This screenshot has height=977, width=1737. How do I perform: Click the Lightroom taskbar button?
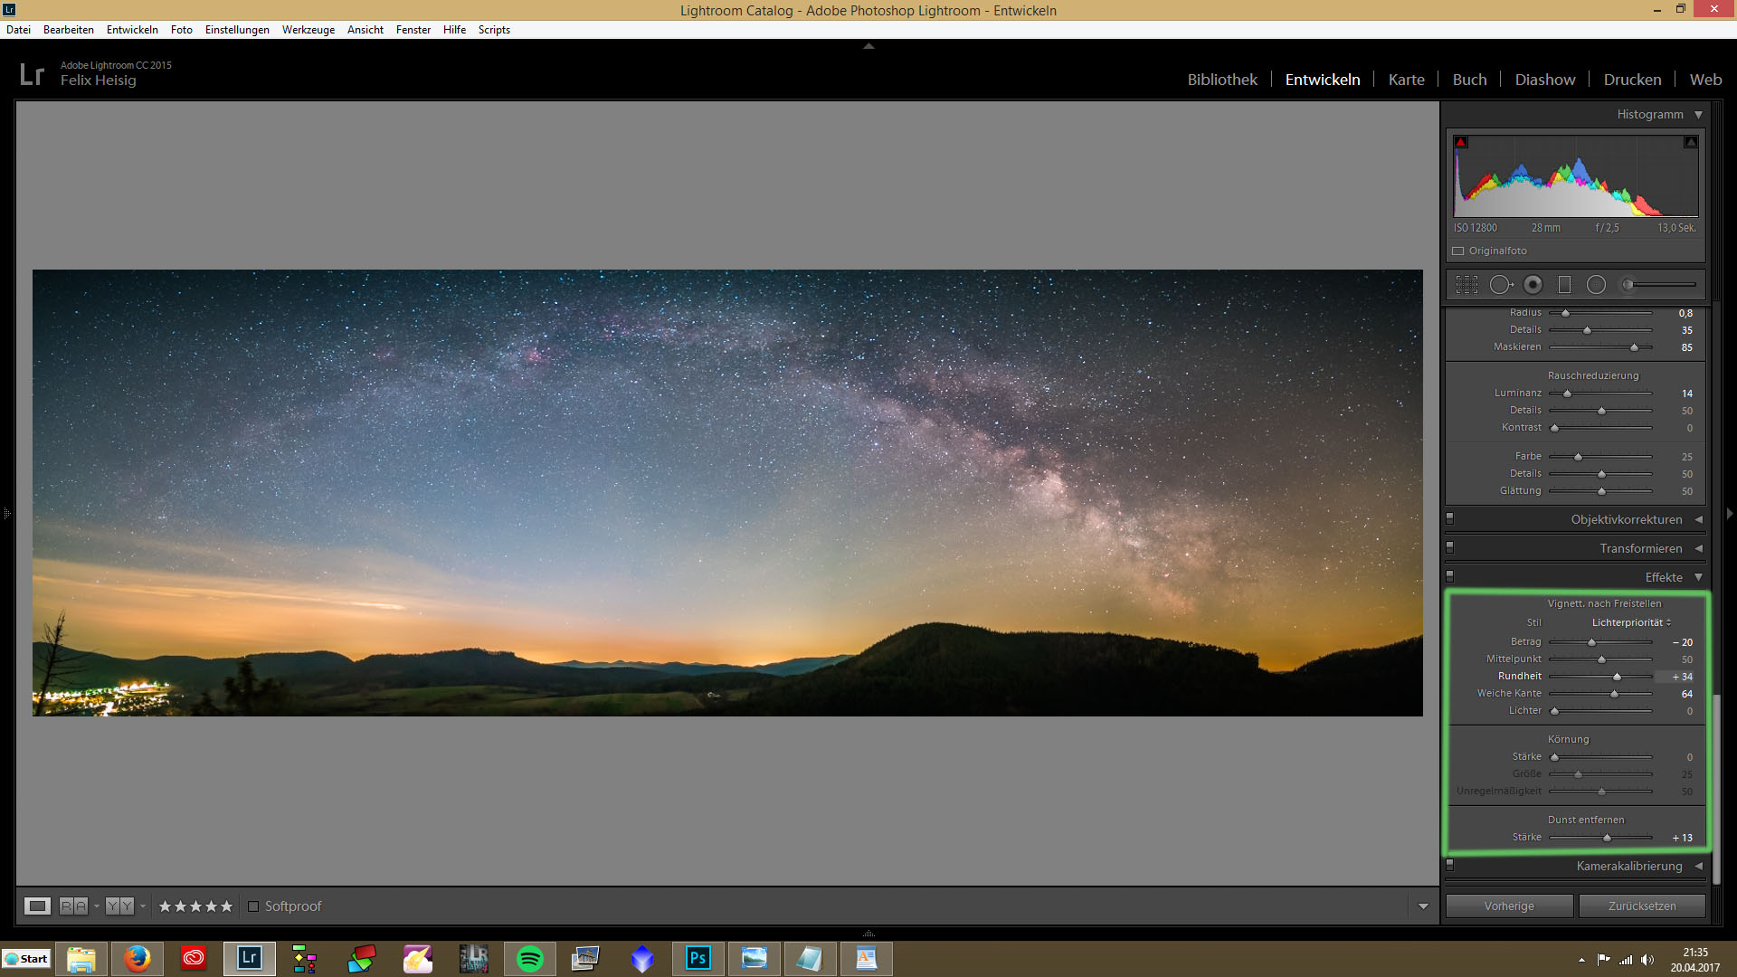point(250,958)
